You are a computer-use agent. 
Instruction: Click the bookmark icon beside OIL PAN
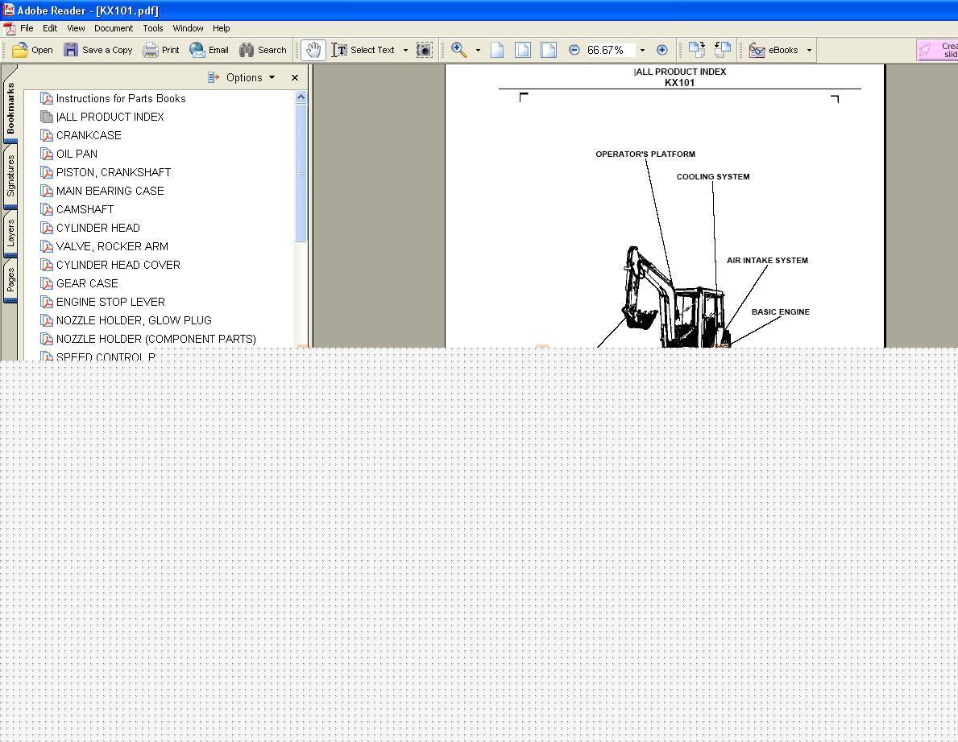pyautogui.click(x=47, y=154)
